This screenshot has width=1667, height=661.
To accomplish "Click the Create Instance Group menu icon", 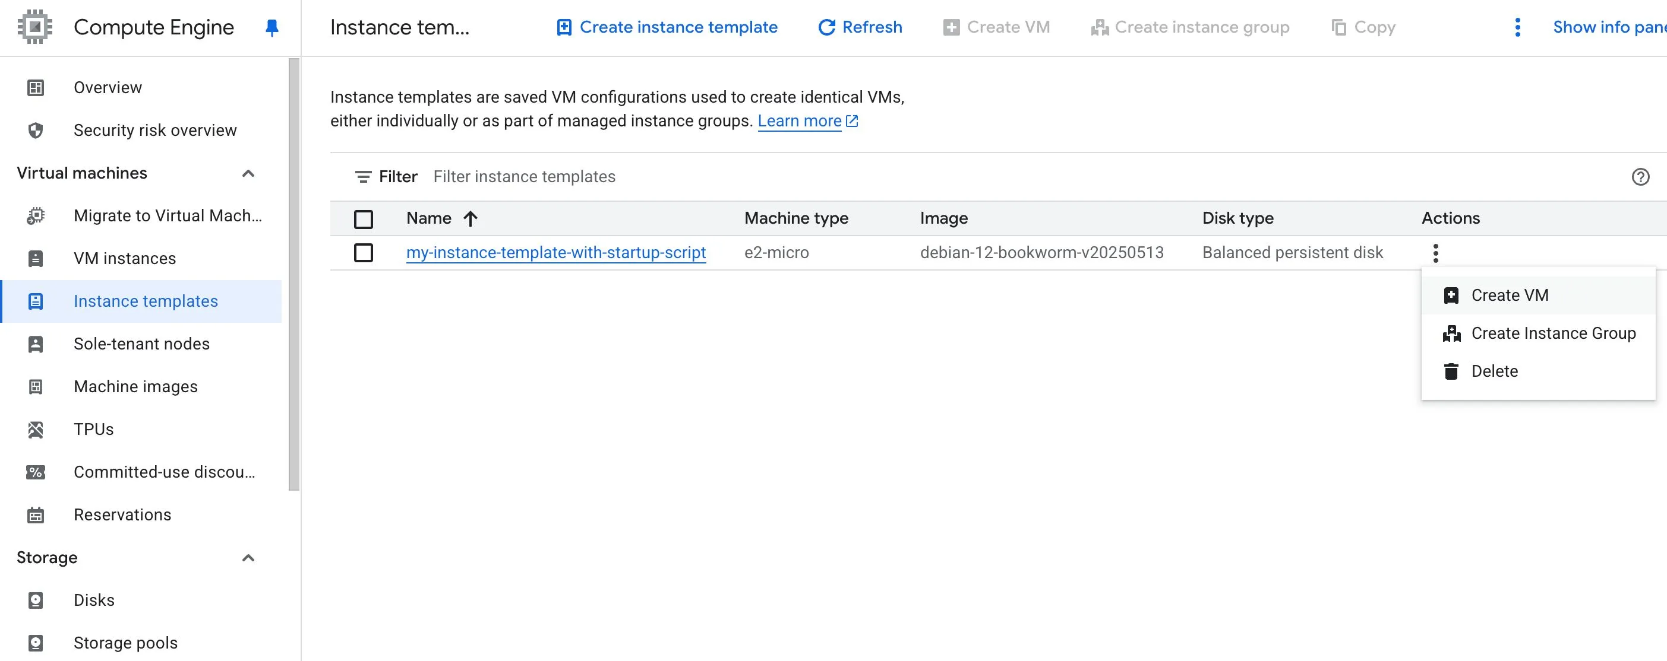I will pos(1451,333).
